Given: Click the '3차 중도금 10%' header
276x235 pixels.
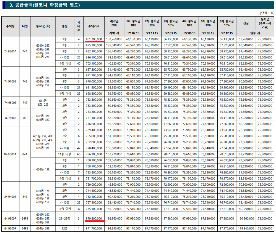Looking at the screenshot, I should click(171, 23).
